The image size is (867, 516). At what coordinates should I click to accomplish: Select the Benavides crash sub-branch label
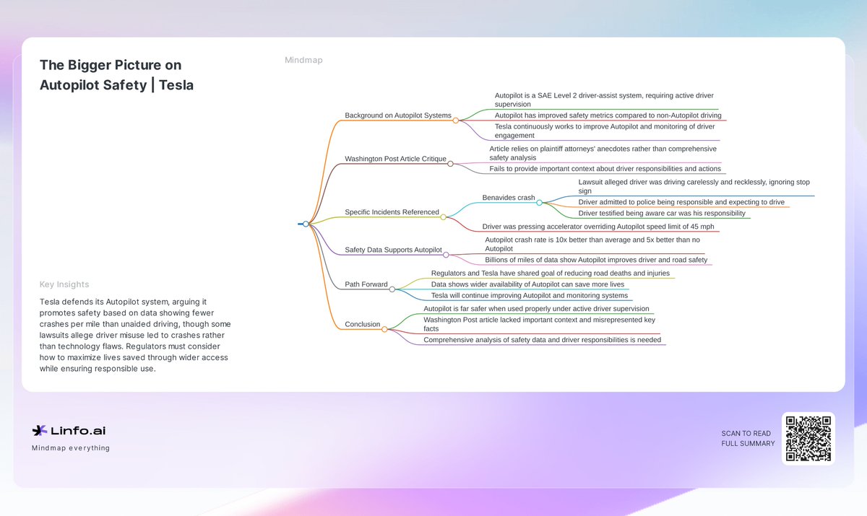coord(509,198)
